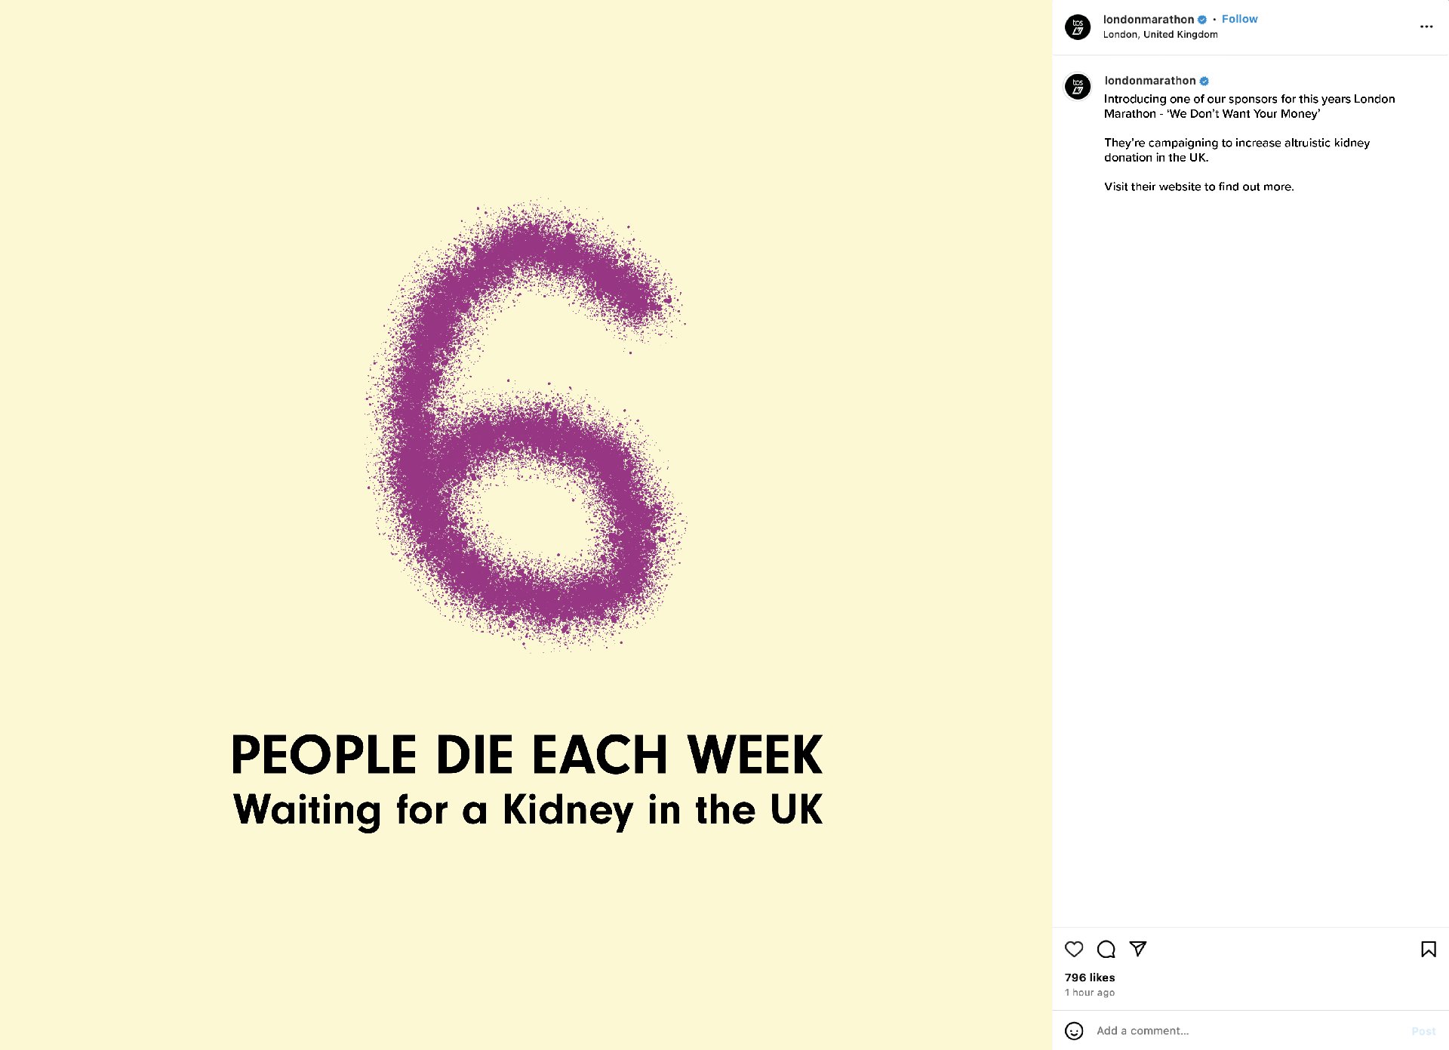The height and width of the screenshot is (1050, 1449).
Task: Open londonmarathon username link in the header
Action: click(1148, 19)
